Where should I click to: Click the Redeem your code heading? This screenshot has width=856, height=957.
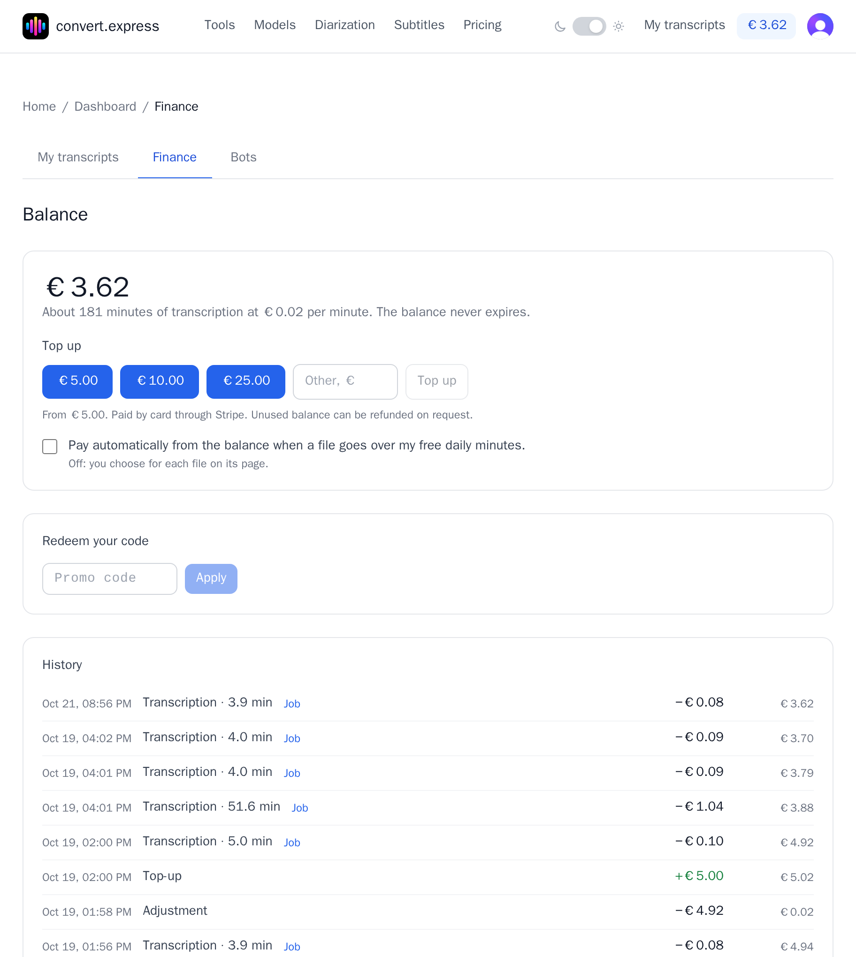95,541
